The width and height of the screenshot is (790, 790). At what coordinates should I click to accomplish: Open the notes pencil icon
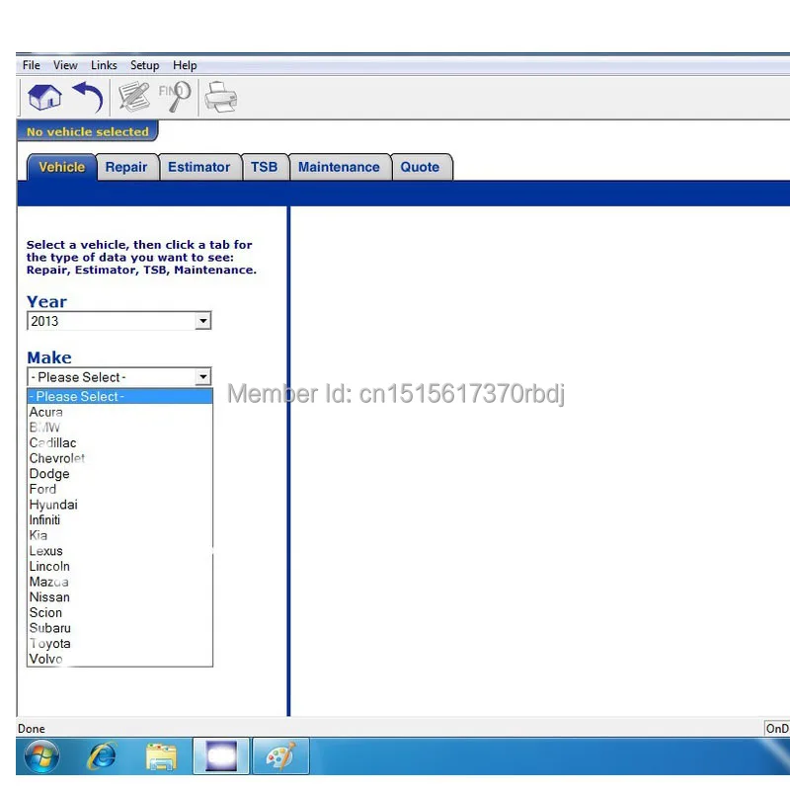pos(133,96)
